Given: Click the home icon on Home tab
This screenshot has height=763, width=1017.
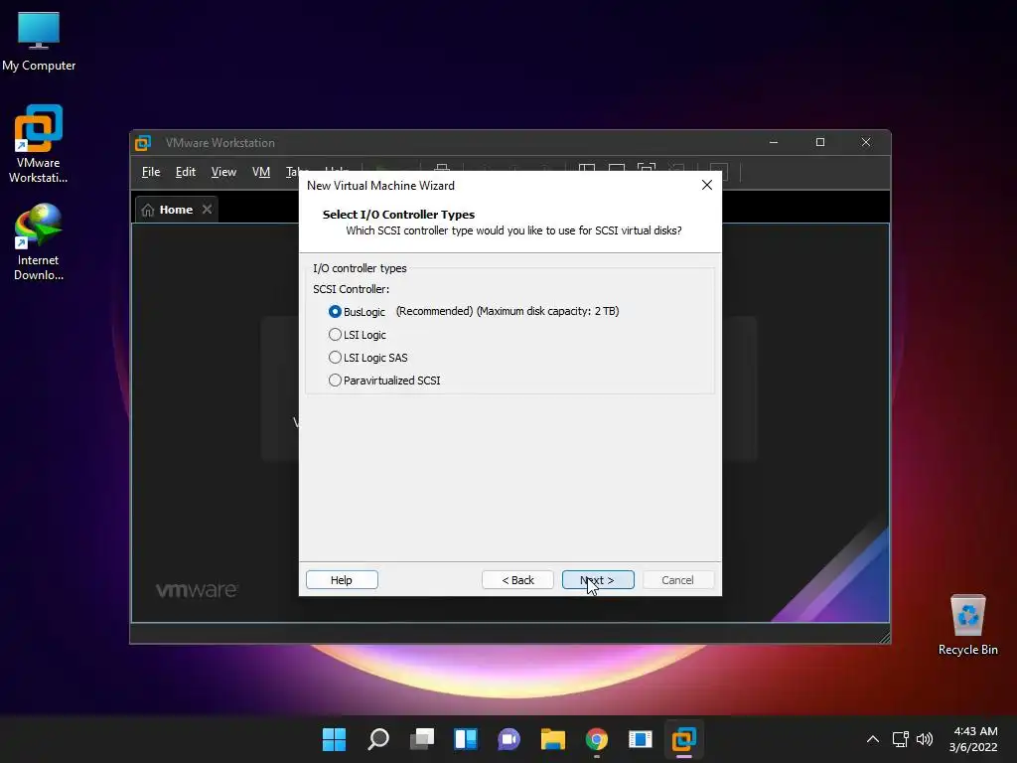Looking at the screenshot, I should coord(148,210).
